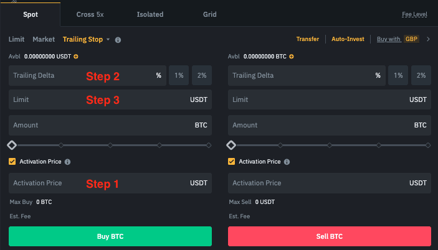Click plus icon beside BTC available balance
The width and height of the screenshot is (438, 250).
291,57
